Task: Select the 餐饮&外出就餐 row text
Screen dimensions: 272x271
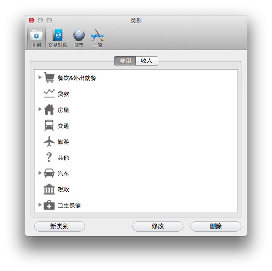Action: [x=77, y=78]
